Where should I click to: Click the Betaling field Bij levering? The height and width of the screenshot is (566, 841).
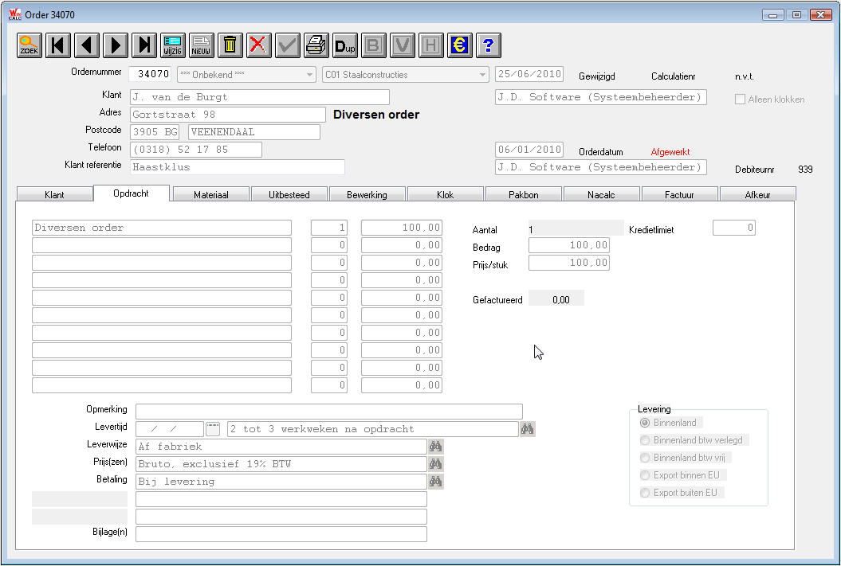click(x=281, y=482)
